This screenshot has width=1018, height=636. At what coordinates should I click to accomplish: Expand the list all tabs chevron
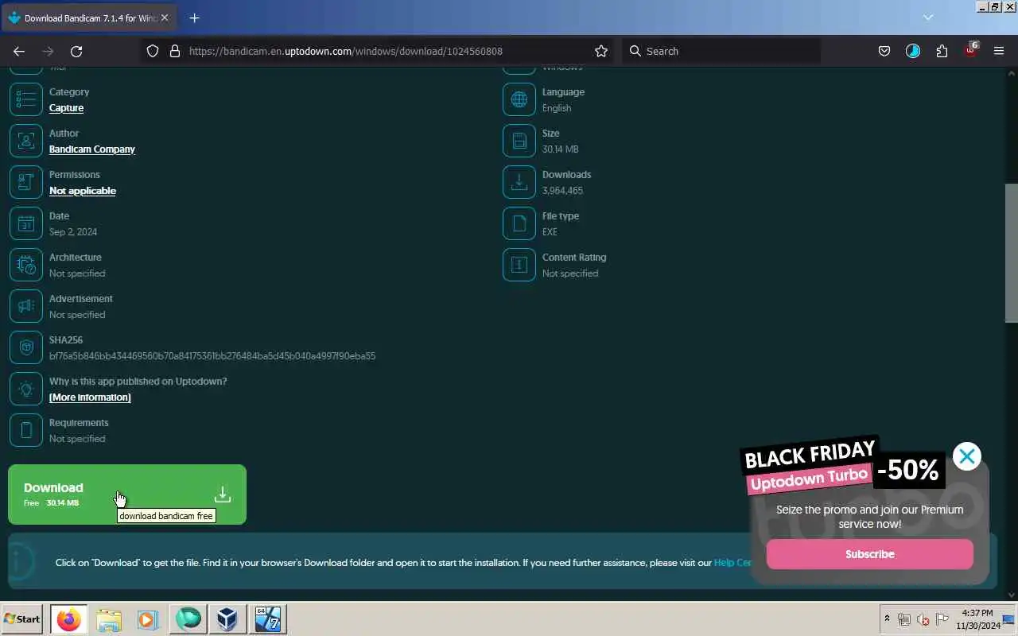927,17
